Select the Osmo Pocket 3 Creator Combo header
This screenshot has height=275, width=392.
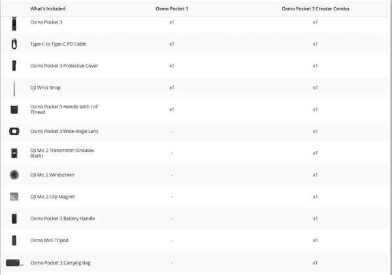(315, 8)
